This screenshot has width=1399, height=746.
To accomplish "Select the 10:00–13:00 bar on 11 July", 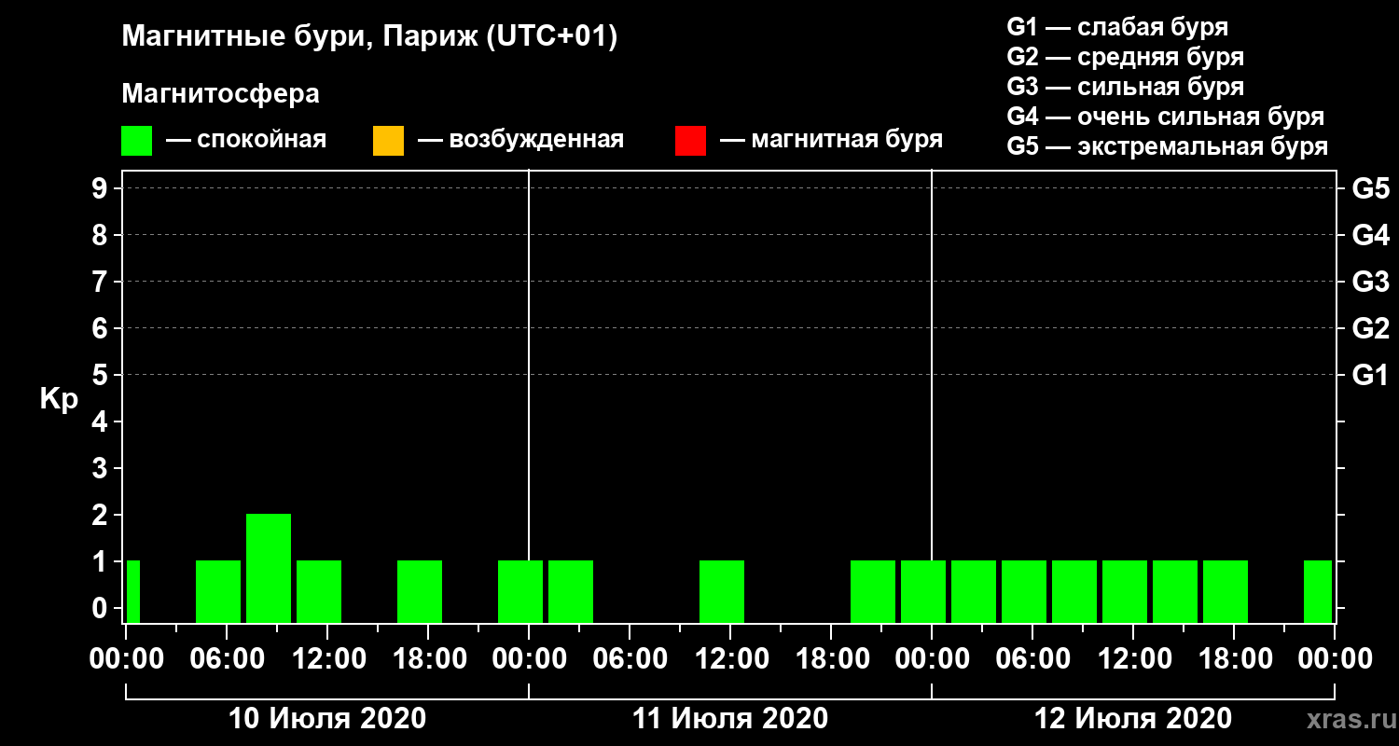I will [722, 591].
